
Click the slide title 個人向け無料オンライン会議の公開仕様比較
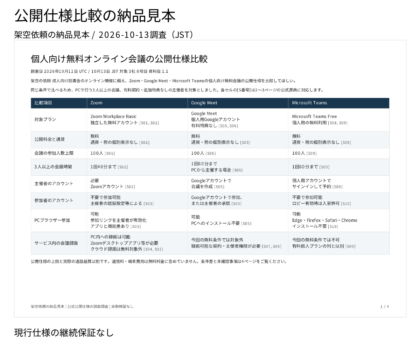click(x=119, y=59)
